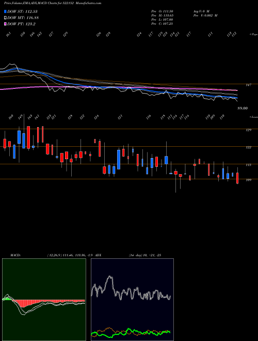The image size is (258, 341).
Task: Select the 'DOW PT: 123.2' legend text
Action: click(x=21, y=24)
